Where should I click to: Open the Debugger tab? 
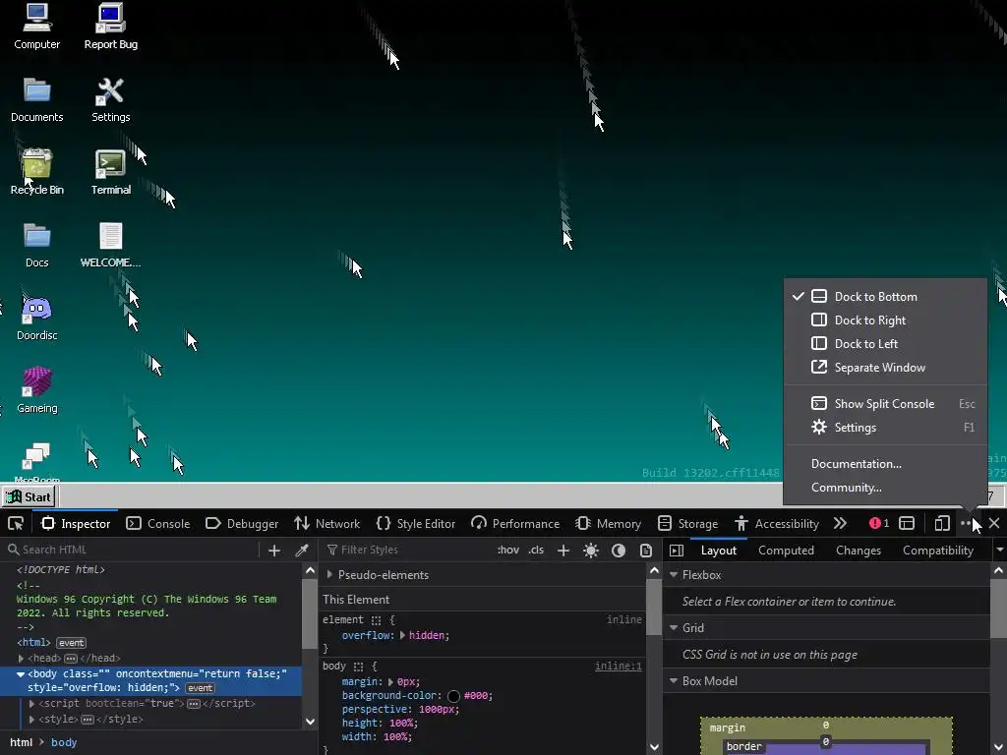[242, 523]
